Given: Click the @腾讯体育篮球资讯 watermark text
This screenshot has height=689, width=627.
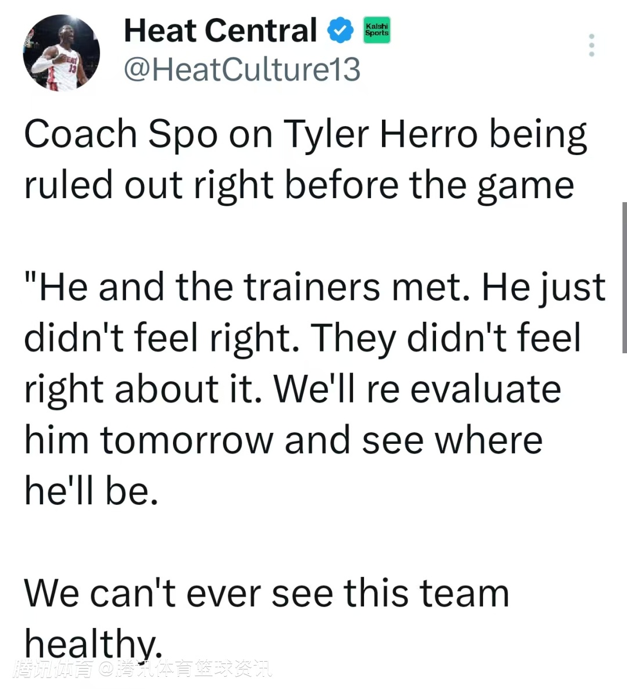Looking at the screenshot, I should [185, 669].
